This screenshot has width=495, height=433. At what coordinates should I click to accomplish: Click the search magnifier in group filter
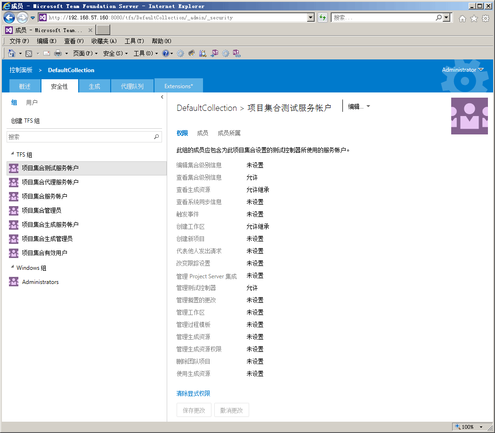pos(157,137)
